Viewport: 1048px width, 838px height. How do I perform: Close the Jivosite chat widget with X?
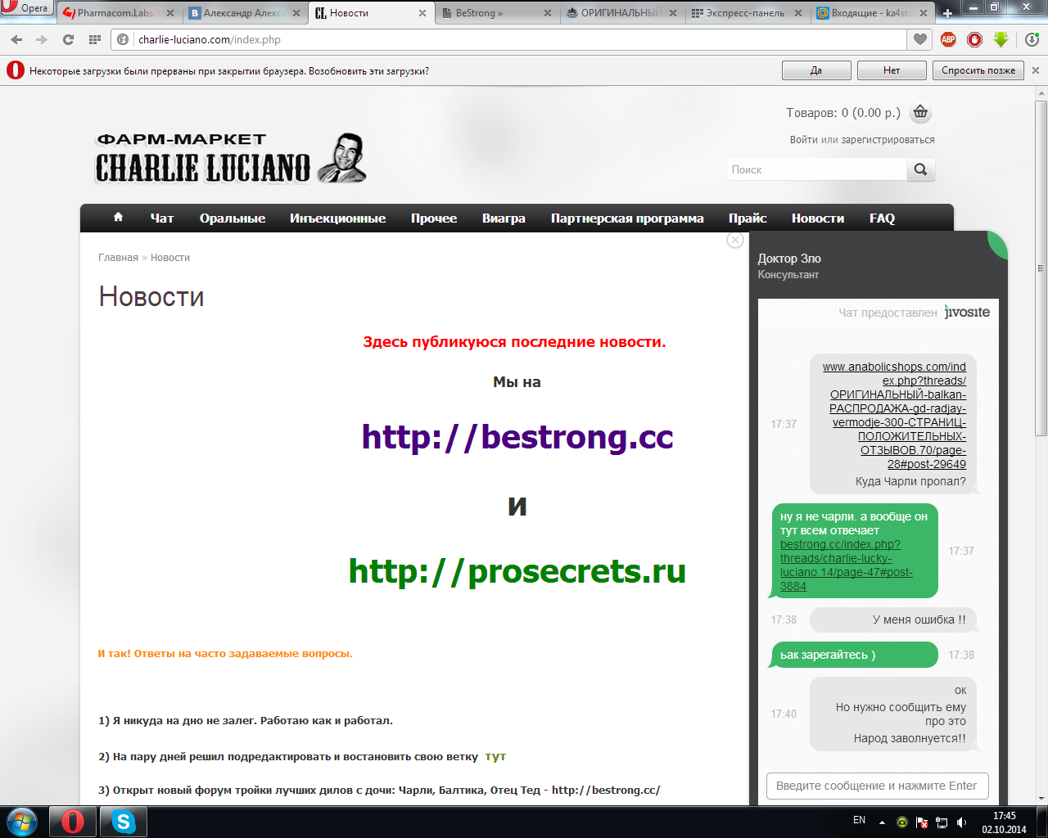[735, 240]
